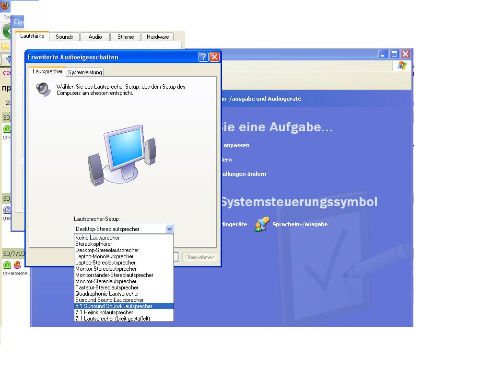The width and height of the screenshot is (491, 368).
Task: Open the Lautsprecher tab
Action: click(x=47, y=71)
